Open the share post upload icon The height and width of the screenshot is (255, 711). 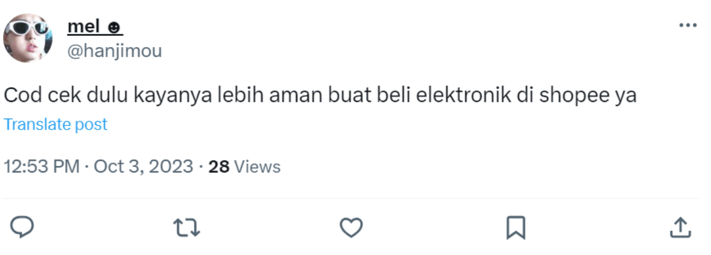[680, 227]
